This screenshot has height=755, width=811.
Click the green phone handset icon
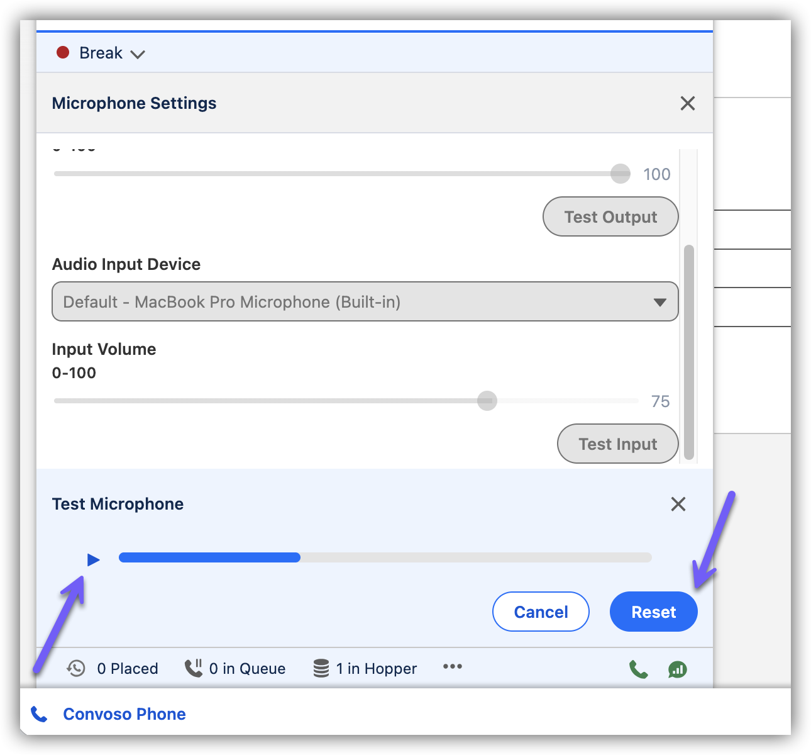[x=638, y=669]
